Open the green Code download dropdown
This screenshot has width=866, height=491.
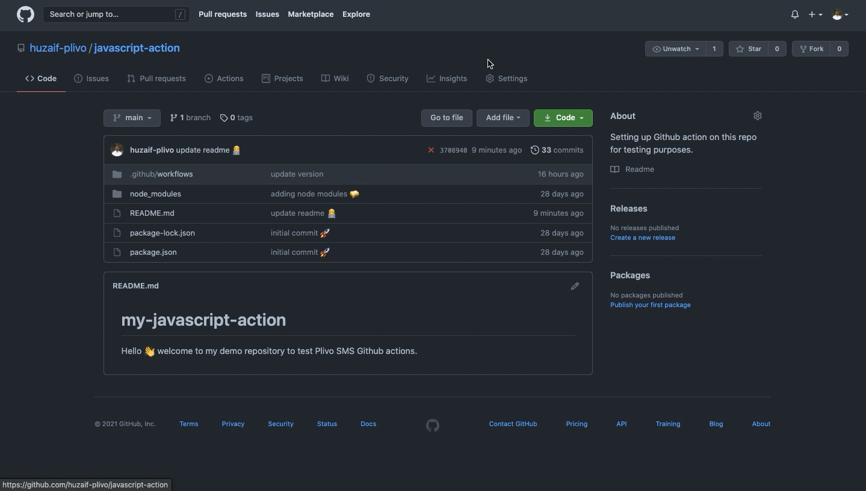coord(563,118)
